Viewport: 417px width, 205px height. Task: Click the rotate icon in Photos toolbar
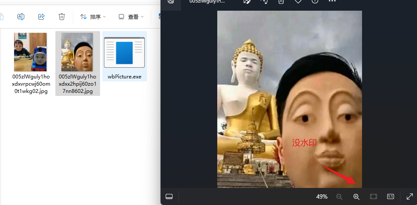264,1
